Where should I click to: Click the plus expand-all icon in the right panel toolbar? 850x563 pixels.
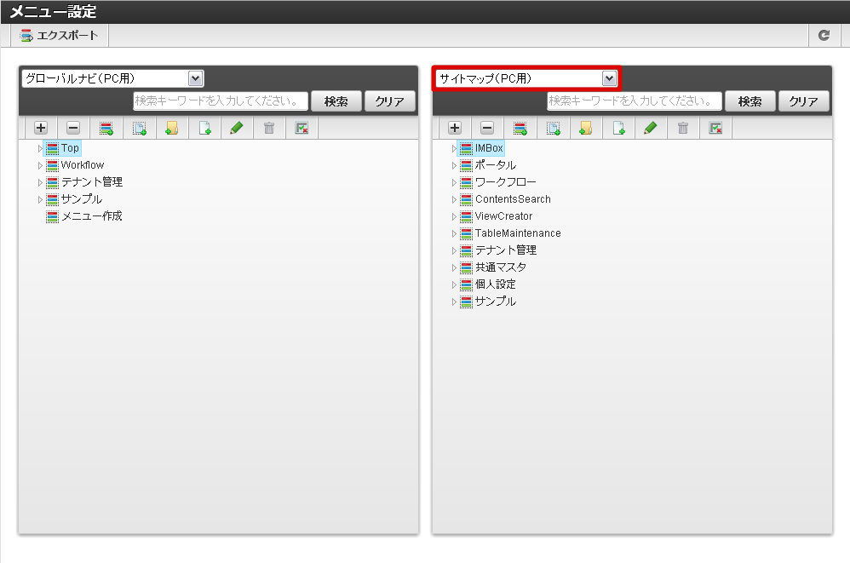[x=455, y=128]
